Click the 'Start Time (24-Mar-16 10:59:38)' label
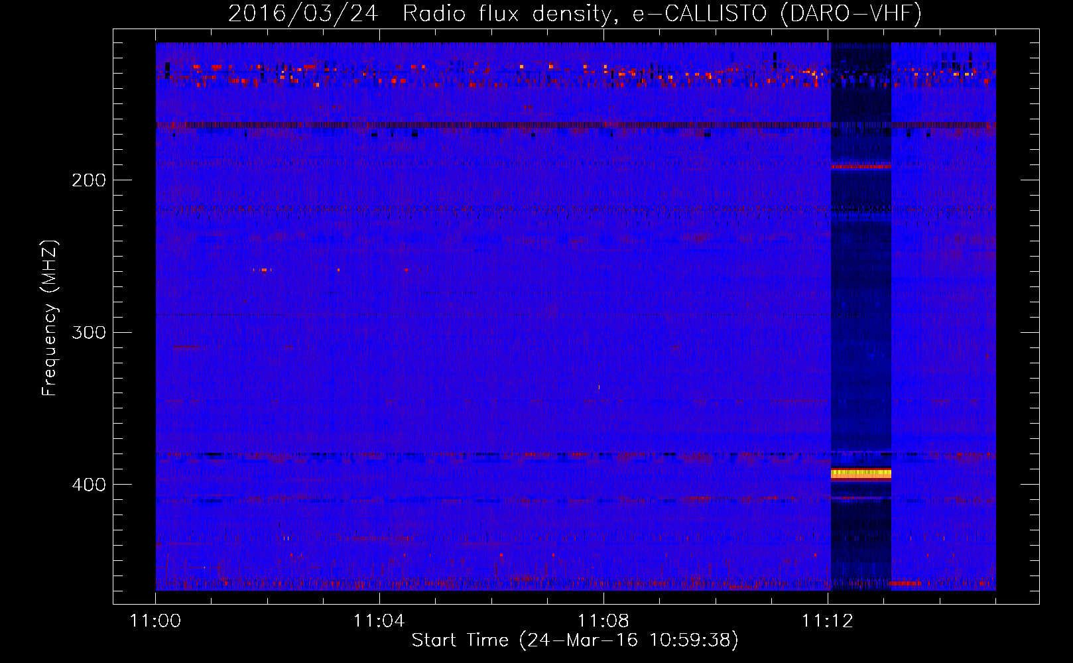This screenshot has width=1073, height=663. click(575, 640)
